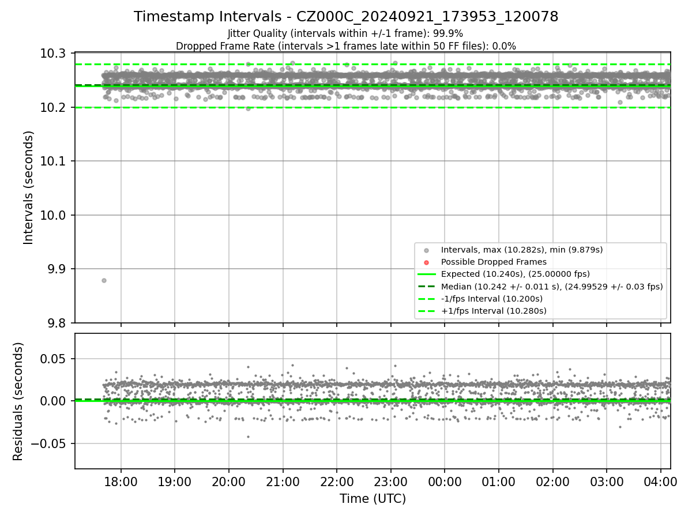The width and height of the screenshot is (692, 519).
Task: Click the '+1/fps Interval (10.280s)' legend entry
Action: [x=494, y=310]
